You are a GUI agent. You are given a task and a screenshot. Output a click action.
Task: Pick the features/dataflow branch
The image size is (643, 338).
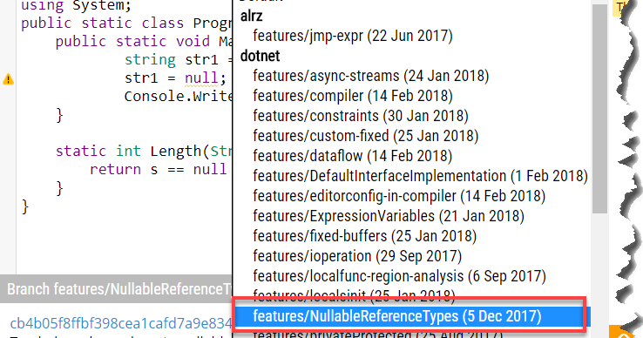[x=353, y=156]
